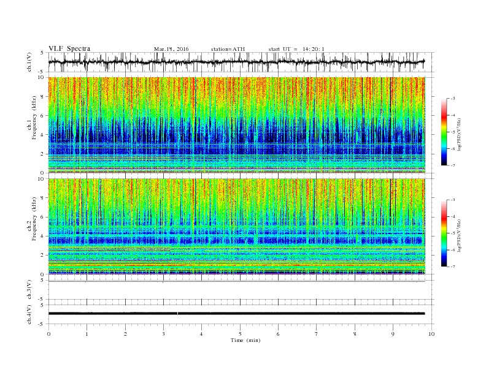Click the "8" kHz tick on ch.2 frequency axis
Image resolution: width=486 pixels, height=375 pixels.
(44, 198)
